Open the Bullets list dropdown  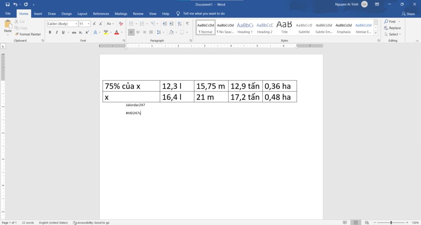[136, 24]
